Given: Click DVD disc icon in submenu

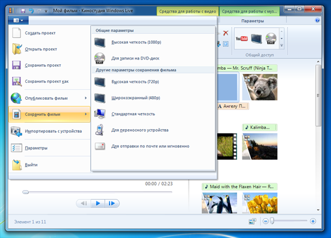Looking at the screenshot, I should [100, 58].
